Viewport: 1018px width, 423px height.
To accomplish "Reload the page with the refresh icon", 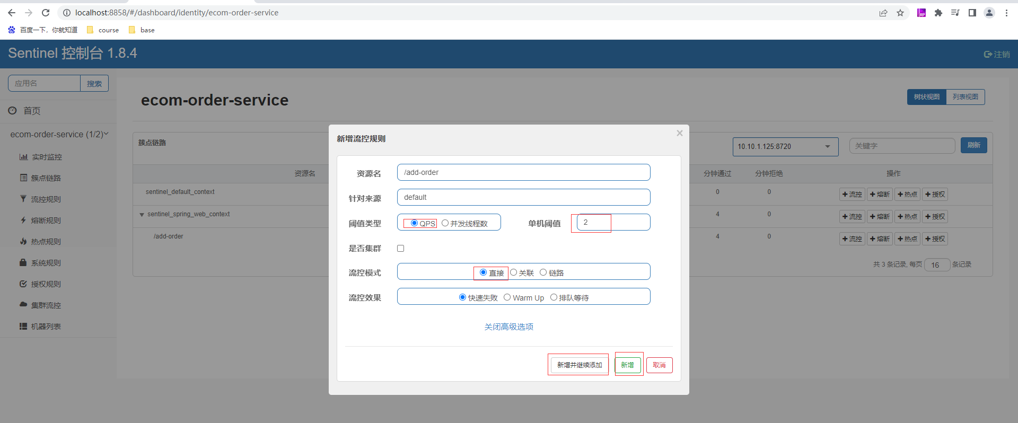I will tap(46, 13).
